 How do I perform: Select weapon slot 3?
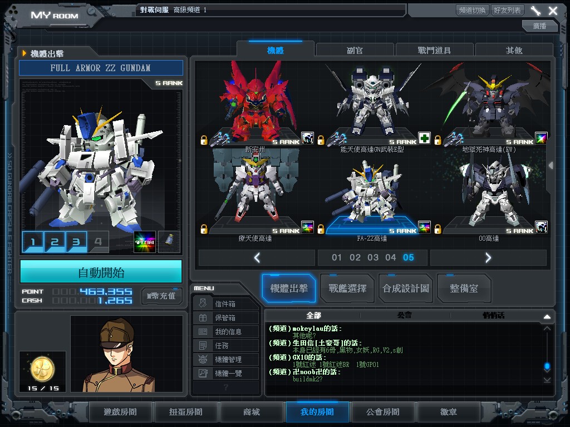click(x=76, y=242)
